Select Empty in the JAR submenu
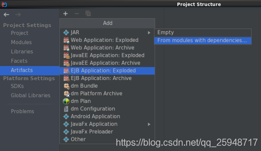Screen dimensions: 261x151 tap(203, 32)
